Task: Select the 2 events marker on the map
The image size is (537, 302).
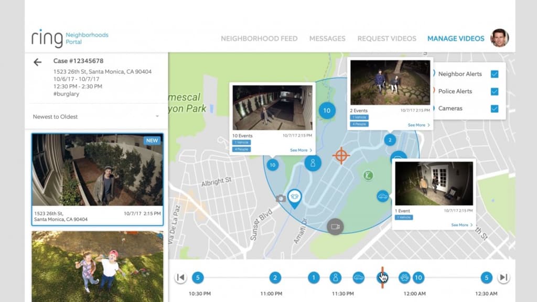Action: (390, 140)
